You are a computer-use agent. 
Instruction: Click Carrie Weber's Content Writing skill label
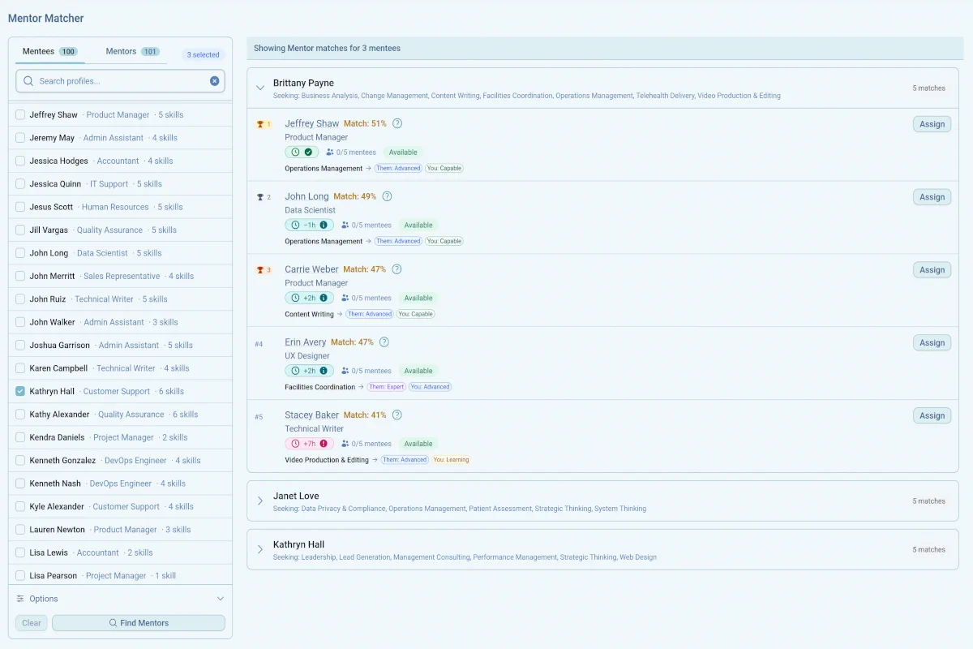pos(309,314)
